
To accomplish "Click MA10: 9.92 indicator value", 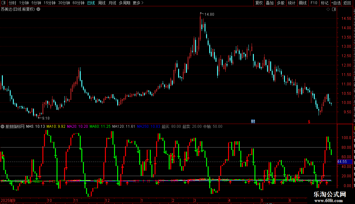I will coord(56,126).
